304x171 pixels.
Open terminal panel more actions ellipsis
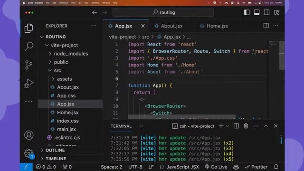[256, 126]
